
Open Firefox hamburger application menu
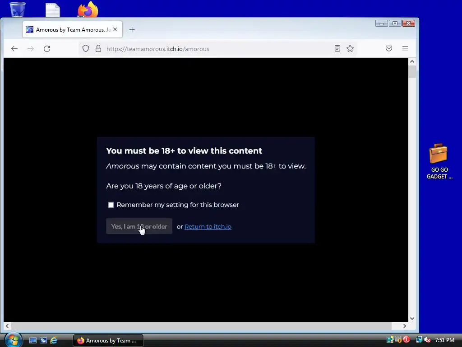(405, 48)
